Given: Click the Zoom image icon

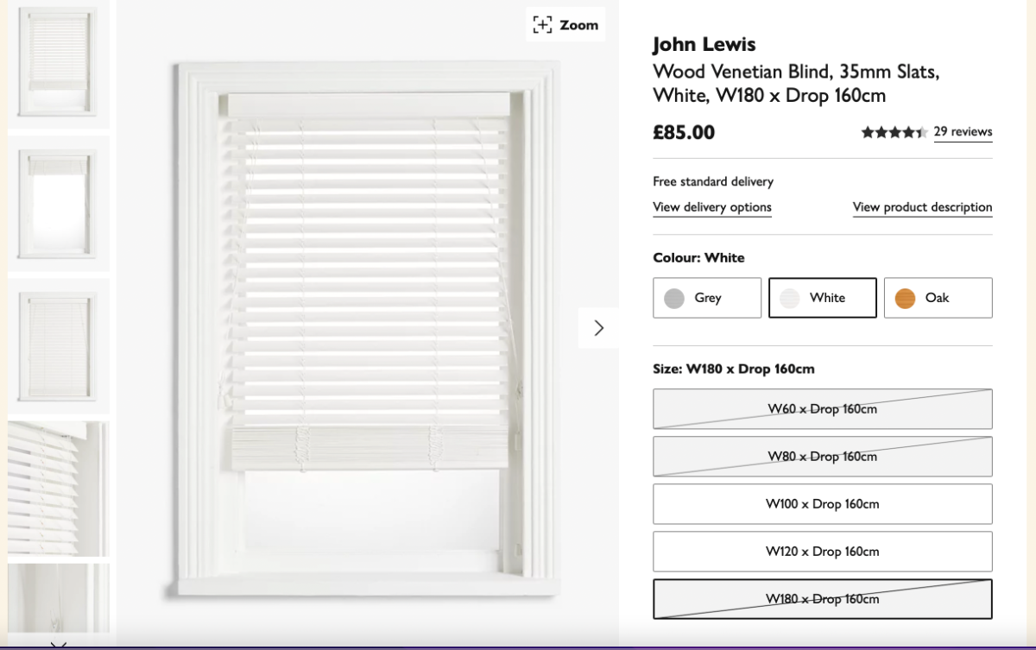Looking at the screenshot, I should click(565, 25).
